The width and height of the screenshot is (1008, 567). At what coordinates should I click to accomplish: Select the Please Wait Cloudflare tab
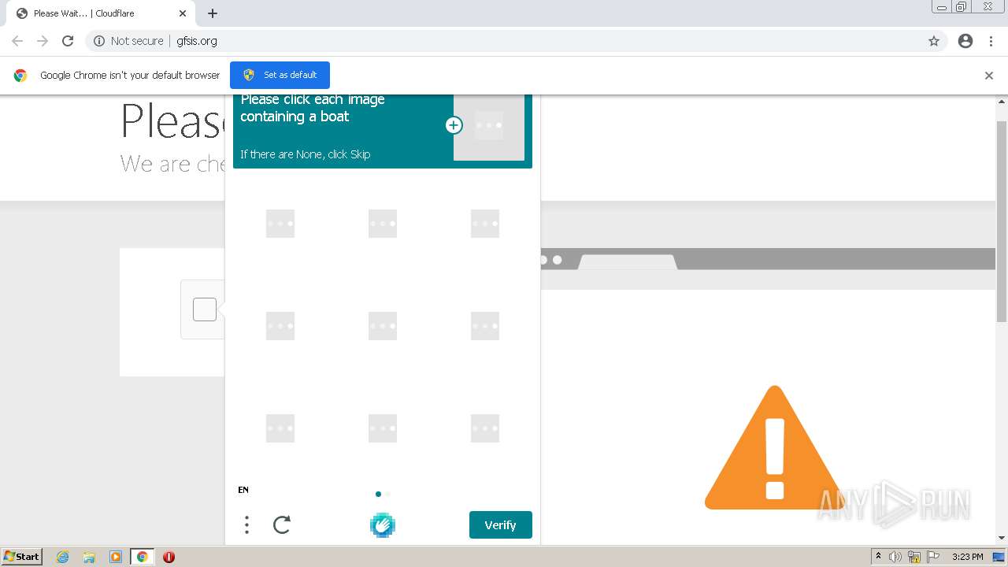(x=101, y=13)
